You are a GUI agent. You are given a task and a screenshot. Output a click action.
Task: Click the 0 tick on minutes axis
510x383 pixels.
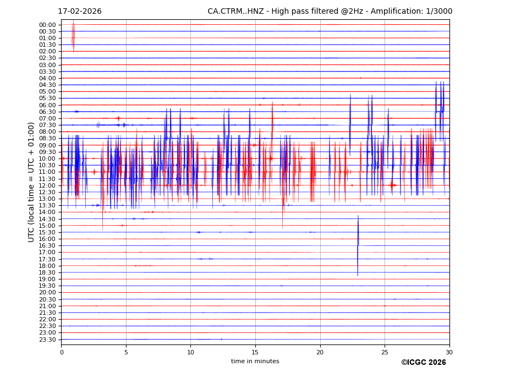click(x=62, y=352)
